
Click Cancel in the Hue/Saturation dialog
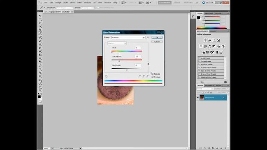tap(157, 42)
